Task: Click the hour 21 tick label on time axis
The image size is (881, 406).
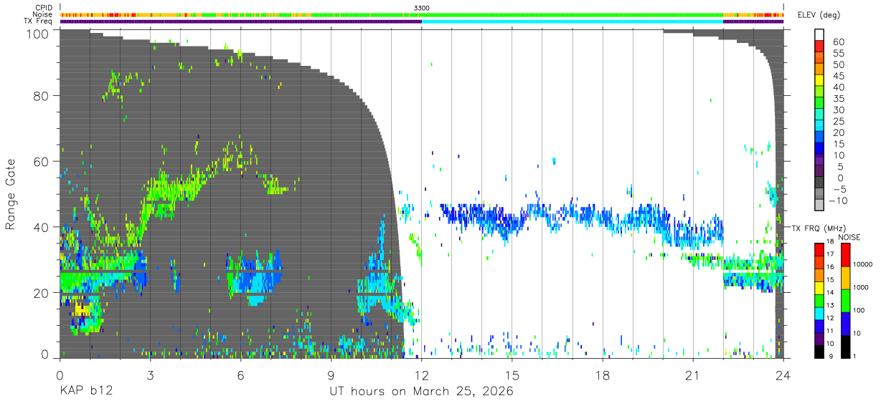Action: click(693, 375)
